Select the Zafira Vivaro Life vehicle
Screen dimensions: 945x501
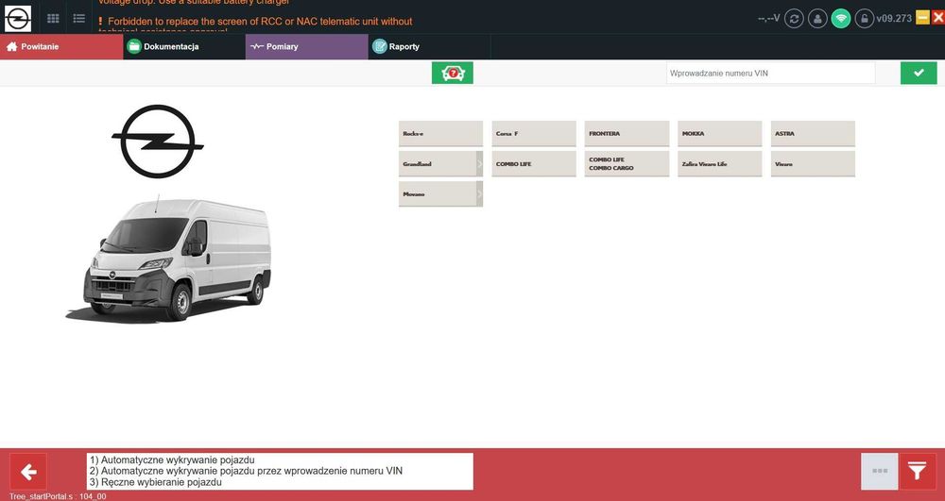[x=719, y=163]
